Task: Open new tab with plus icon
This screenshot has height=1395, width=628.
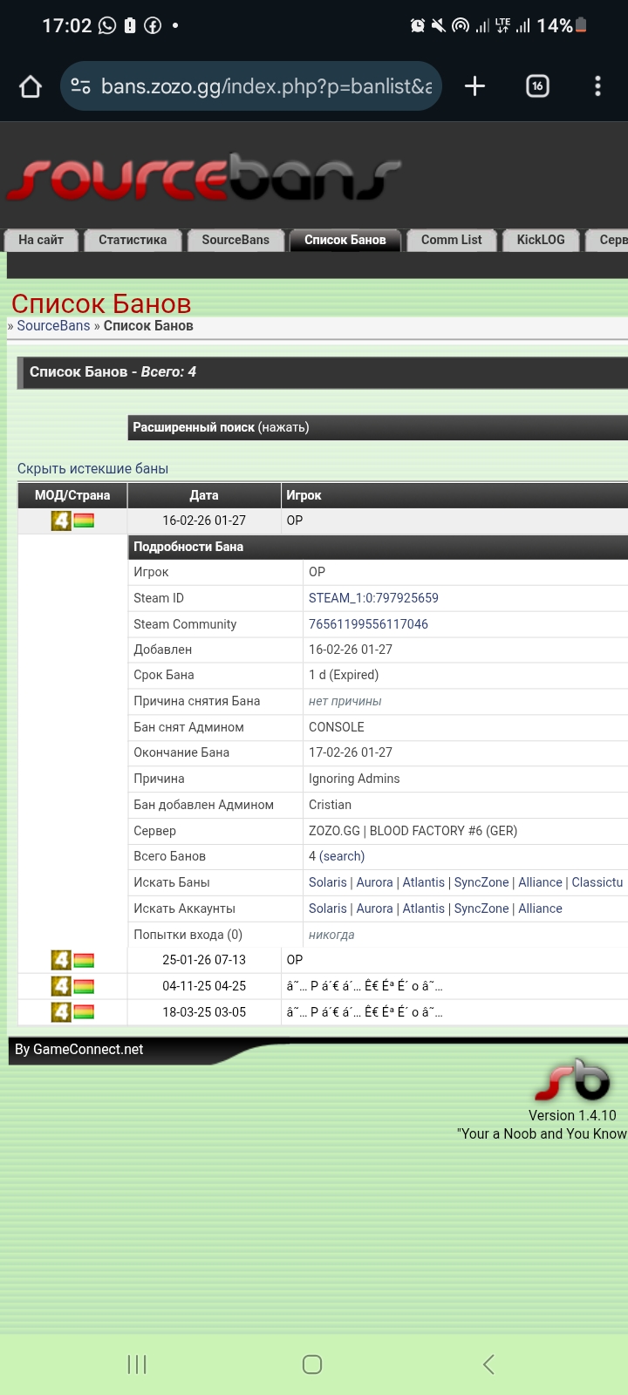Action: point(474,86)
